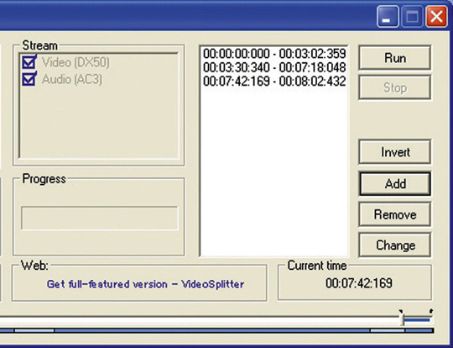The image size is (453, 348).
Task: Click the current time value 00:07:42:169
Action: [359, 283]
